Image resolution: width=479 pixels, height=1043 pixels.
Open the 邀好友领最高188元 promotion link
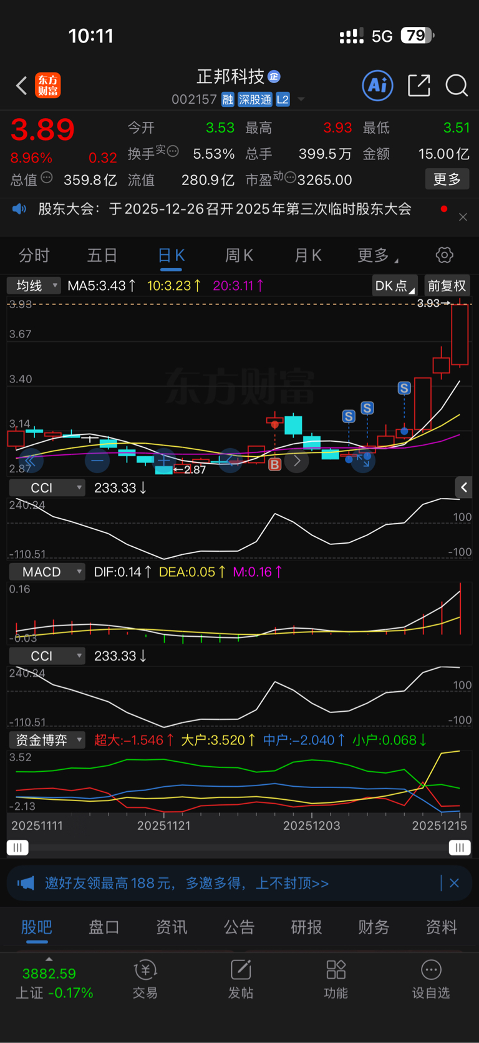(186, 883)
